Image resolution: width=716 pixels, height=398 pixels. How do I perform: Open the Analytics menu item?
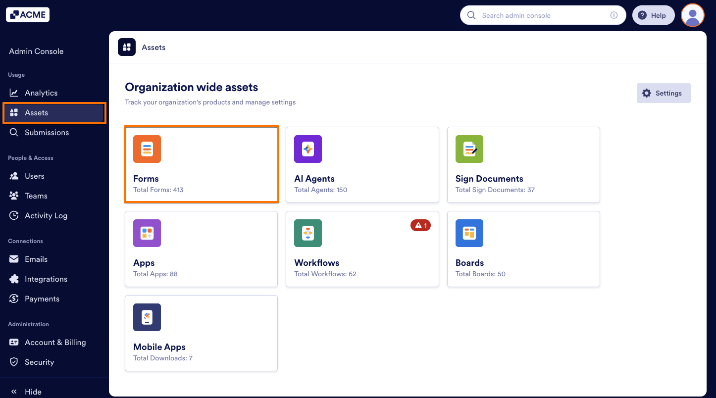(x=54, y=93)
